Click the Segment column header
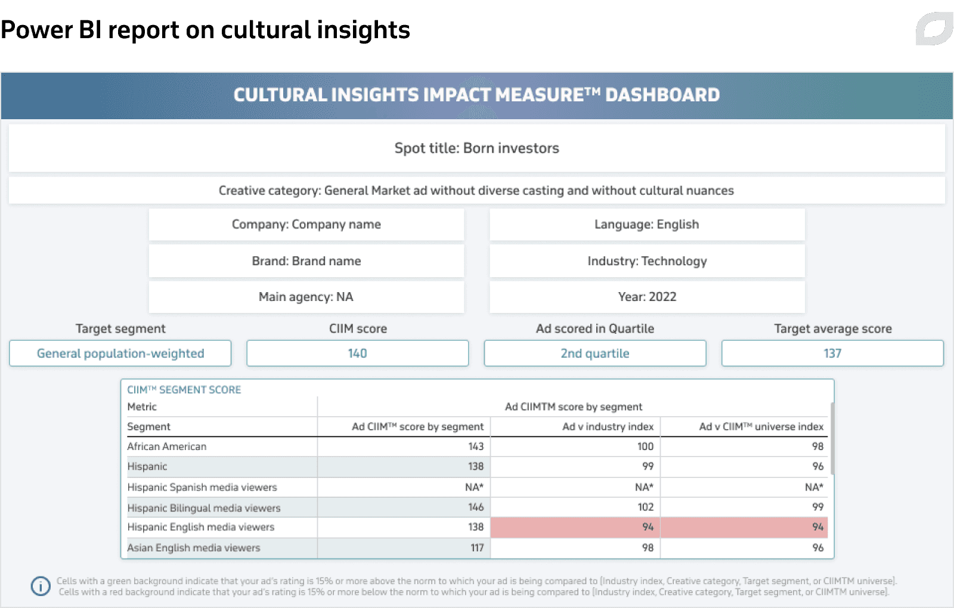954x608 pixels. point(148,427)
